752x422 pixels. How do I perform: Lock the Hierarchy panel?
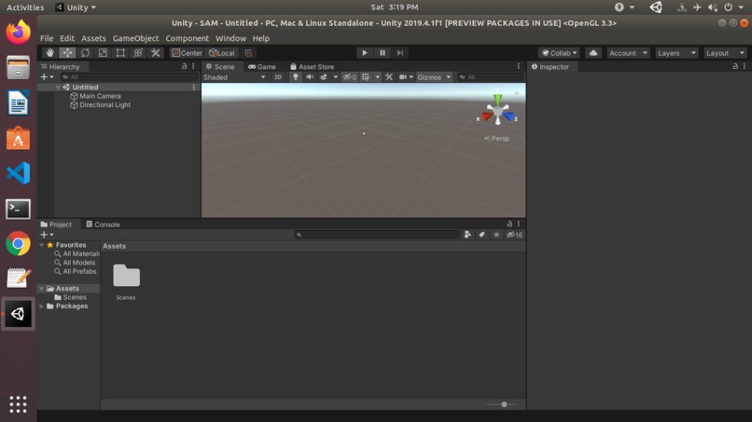[184, 66]
